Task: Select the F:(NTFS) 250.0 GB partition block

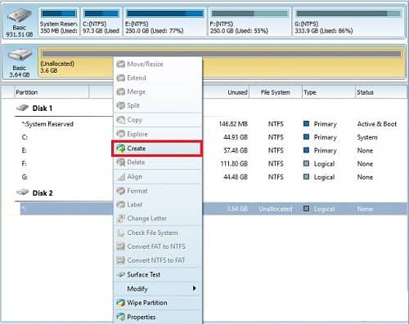Action: 249,22
